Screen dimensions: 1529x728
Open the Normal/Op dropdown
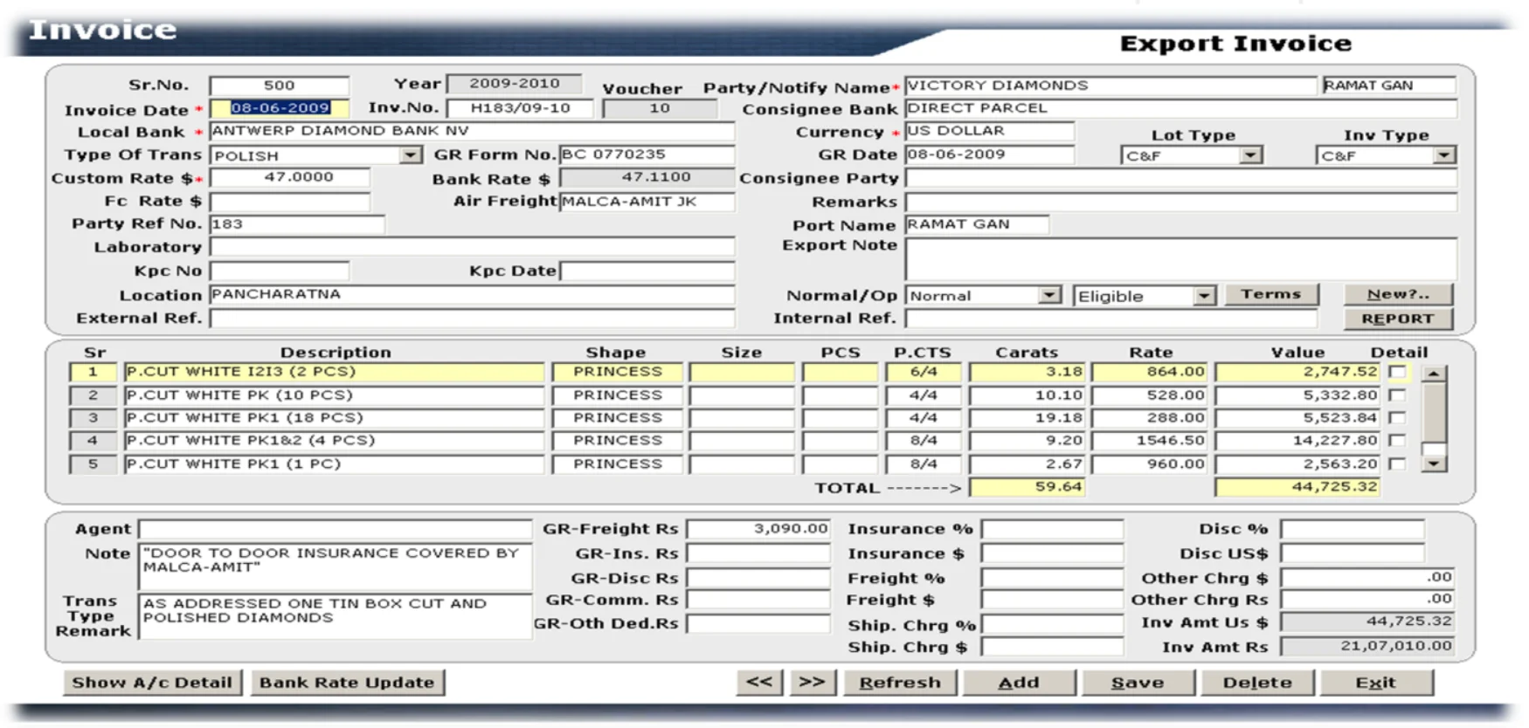tap(1050, 296)
